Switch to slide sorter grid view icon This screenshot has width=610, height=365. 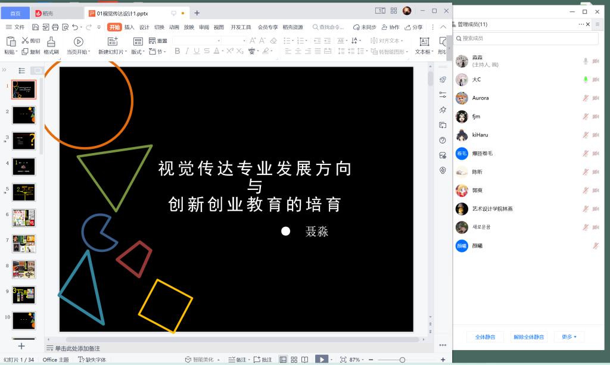click(x=294, y=360)
